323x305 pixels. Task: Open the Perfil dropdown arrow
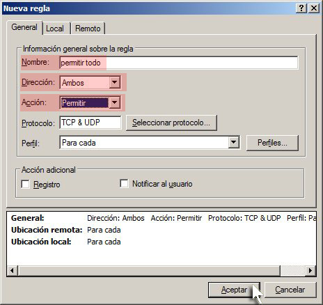point(233,142)
